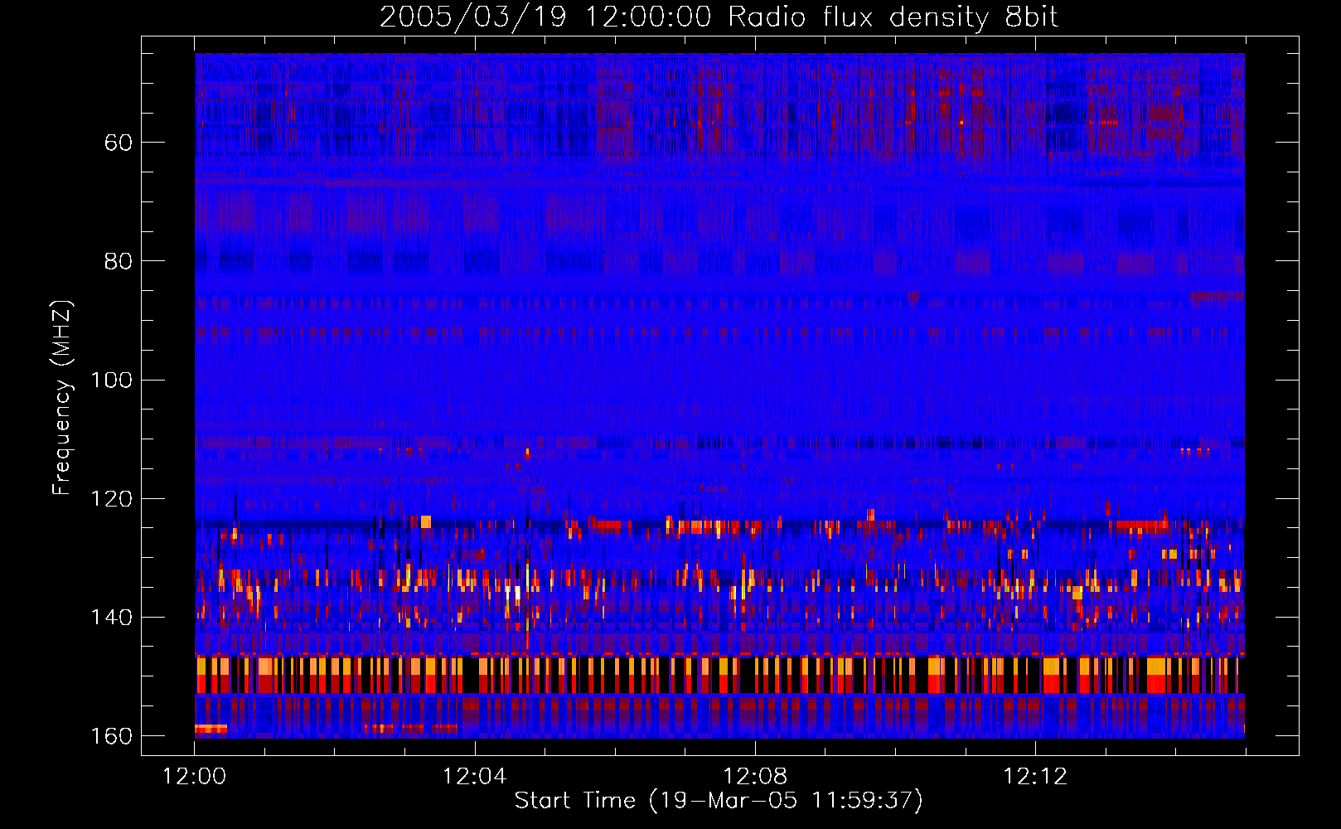The width and height of the screenshot is (1341, 829).
Task: Click the 'Frequency (MHZ)' axis label
Action: click(62, 398)
